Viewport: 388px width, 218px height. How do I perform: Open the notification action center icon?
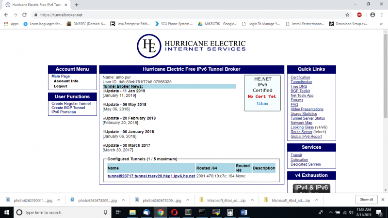point(379,212)
